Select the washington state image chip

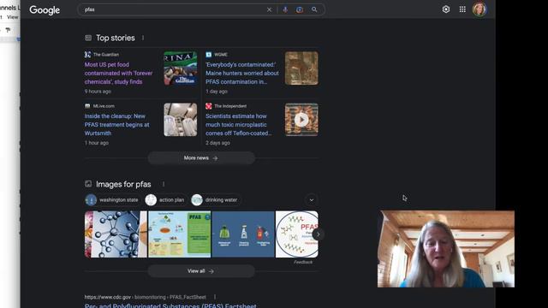tap(112, 200)
